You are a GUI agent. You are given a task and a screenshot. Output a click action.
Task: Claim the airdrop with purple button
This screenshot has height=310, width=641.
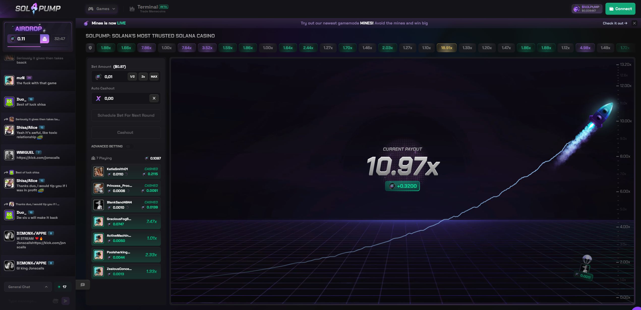[45, 39]
